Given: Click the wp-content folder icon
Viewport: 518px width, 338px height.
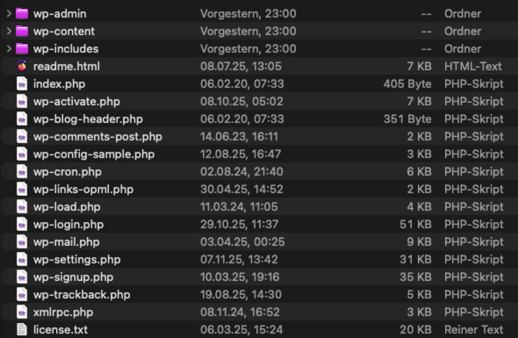Looking at the screenshot, I should (x=21, y=31).
